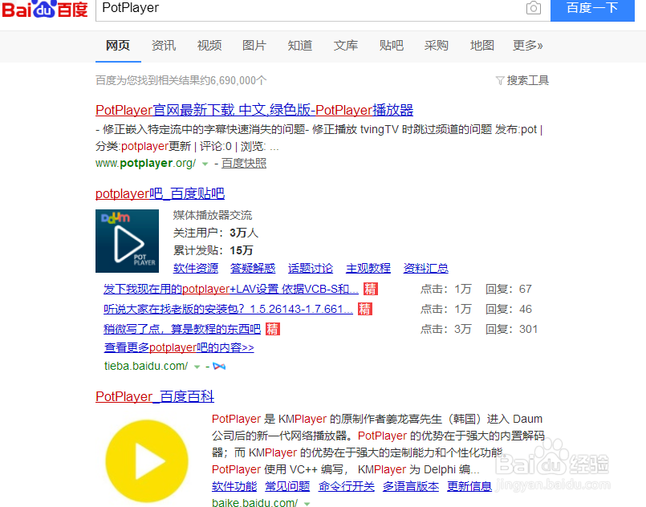Expand the 更多» menu

(528, 45)
